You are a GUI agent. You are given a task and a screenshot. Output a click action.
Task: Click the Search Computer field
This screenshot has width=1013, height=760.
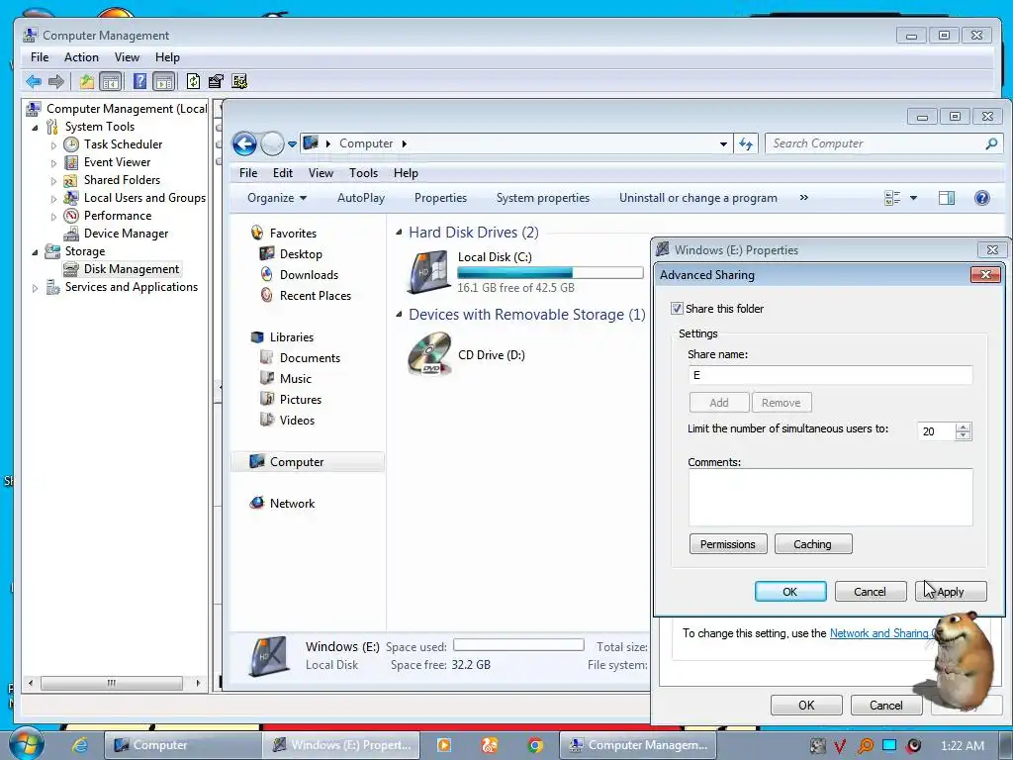(875, 143)
